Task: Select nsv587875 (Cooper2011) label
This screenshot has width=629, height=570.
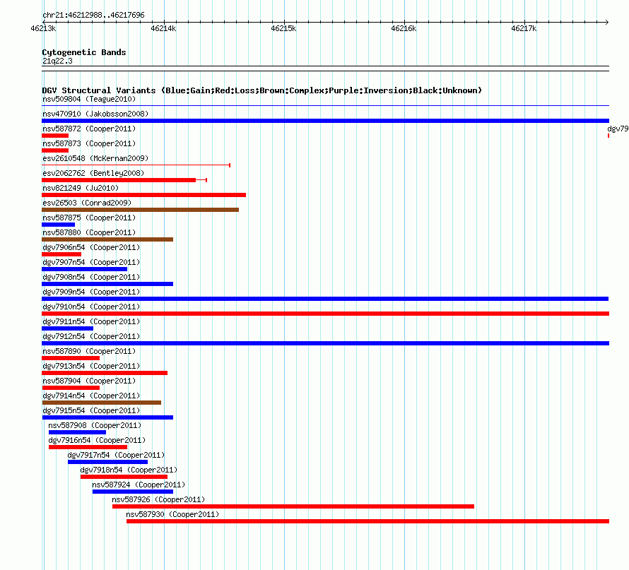Action: [89, 218]
